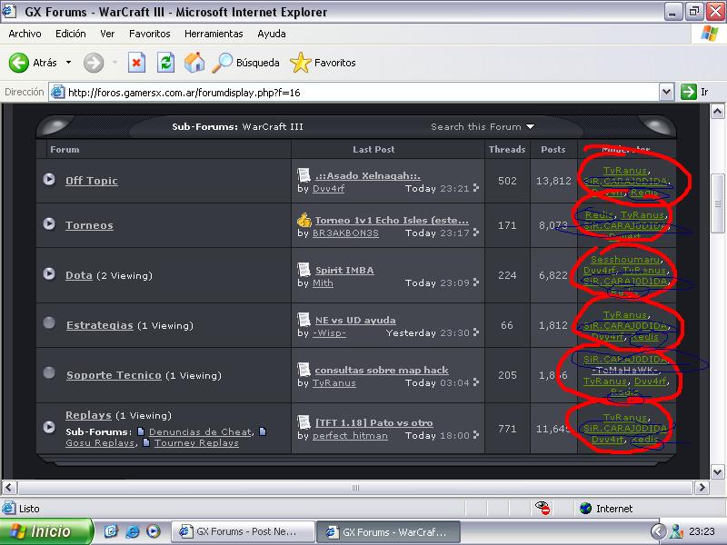Open Gosu Replays sub-forum

point(100,443)
